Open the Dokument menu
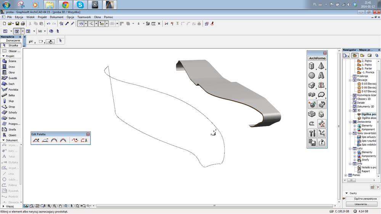 [x=56, y=17]
